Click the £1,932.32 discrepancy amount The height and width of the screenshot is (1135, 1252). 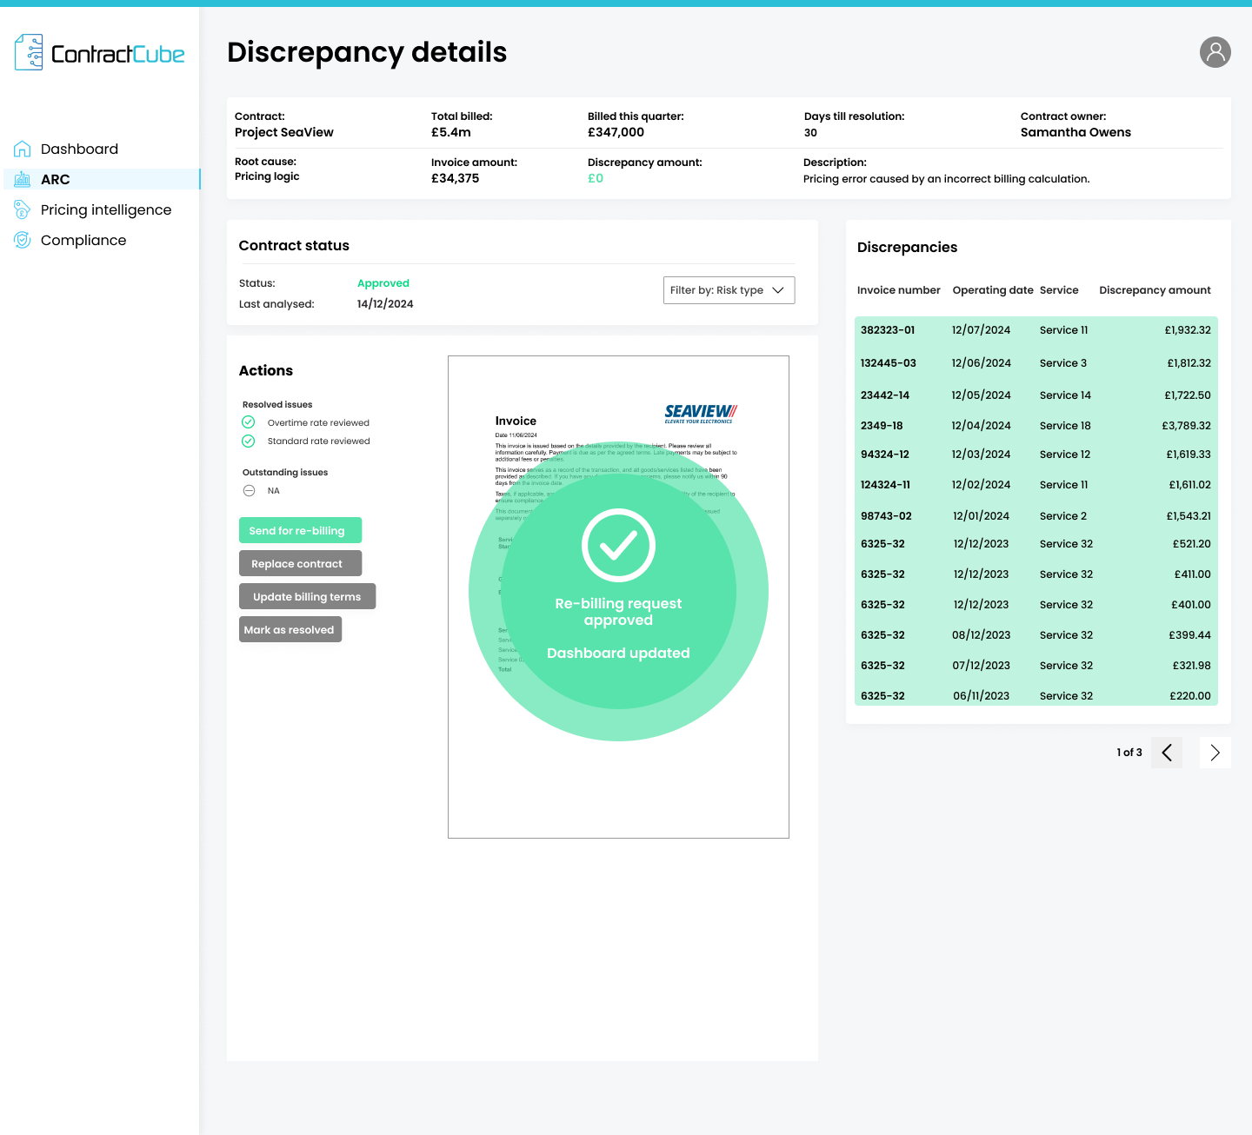point(1188,330)
